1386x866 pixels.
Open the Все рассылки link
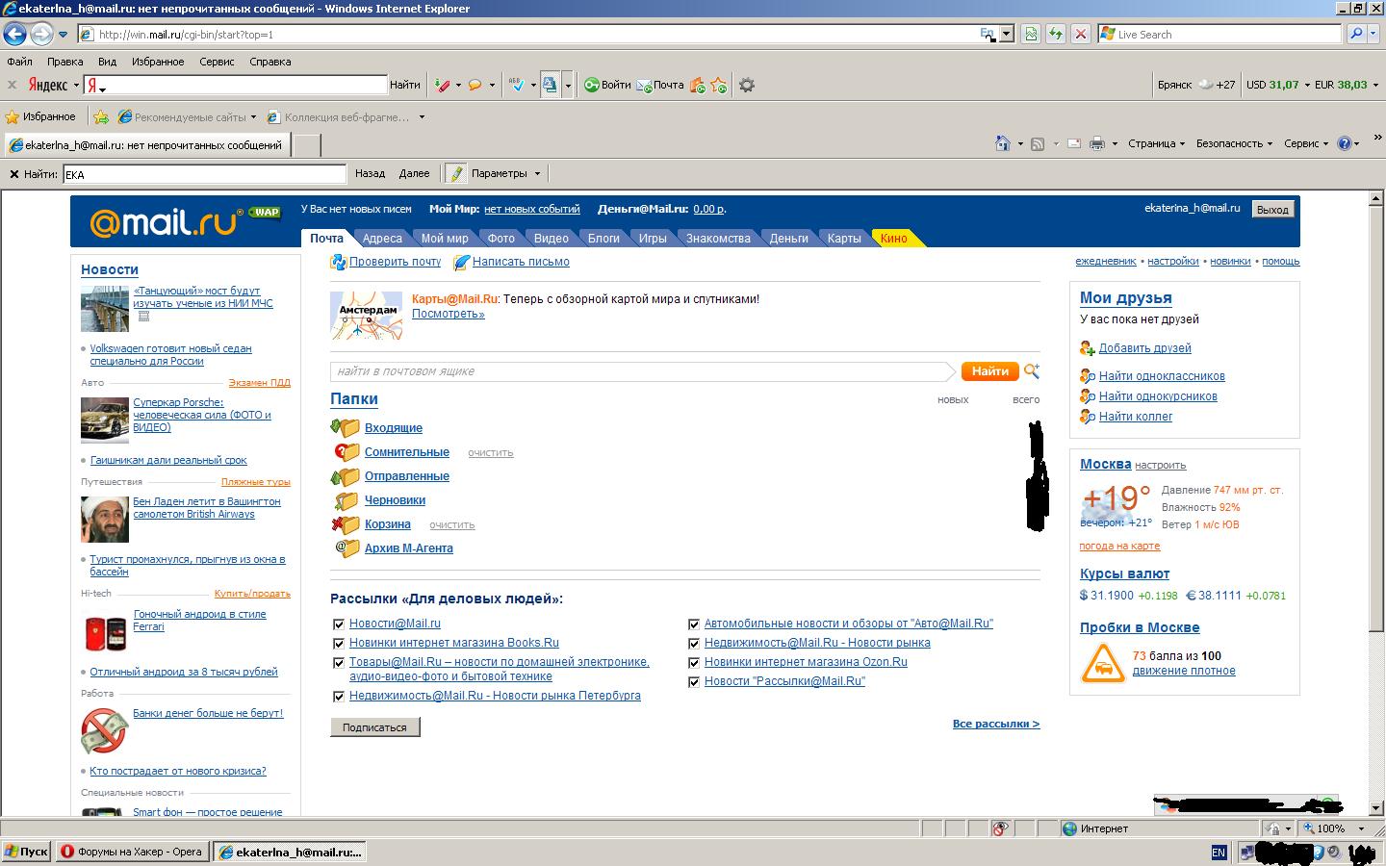[x=996, y=724]
